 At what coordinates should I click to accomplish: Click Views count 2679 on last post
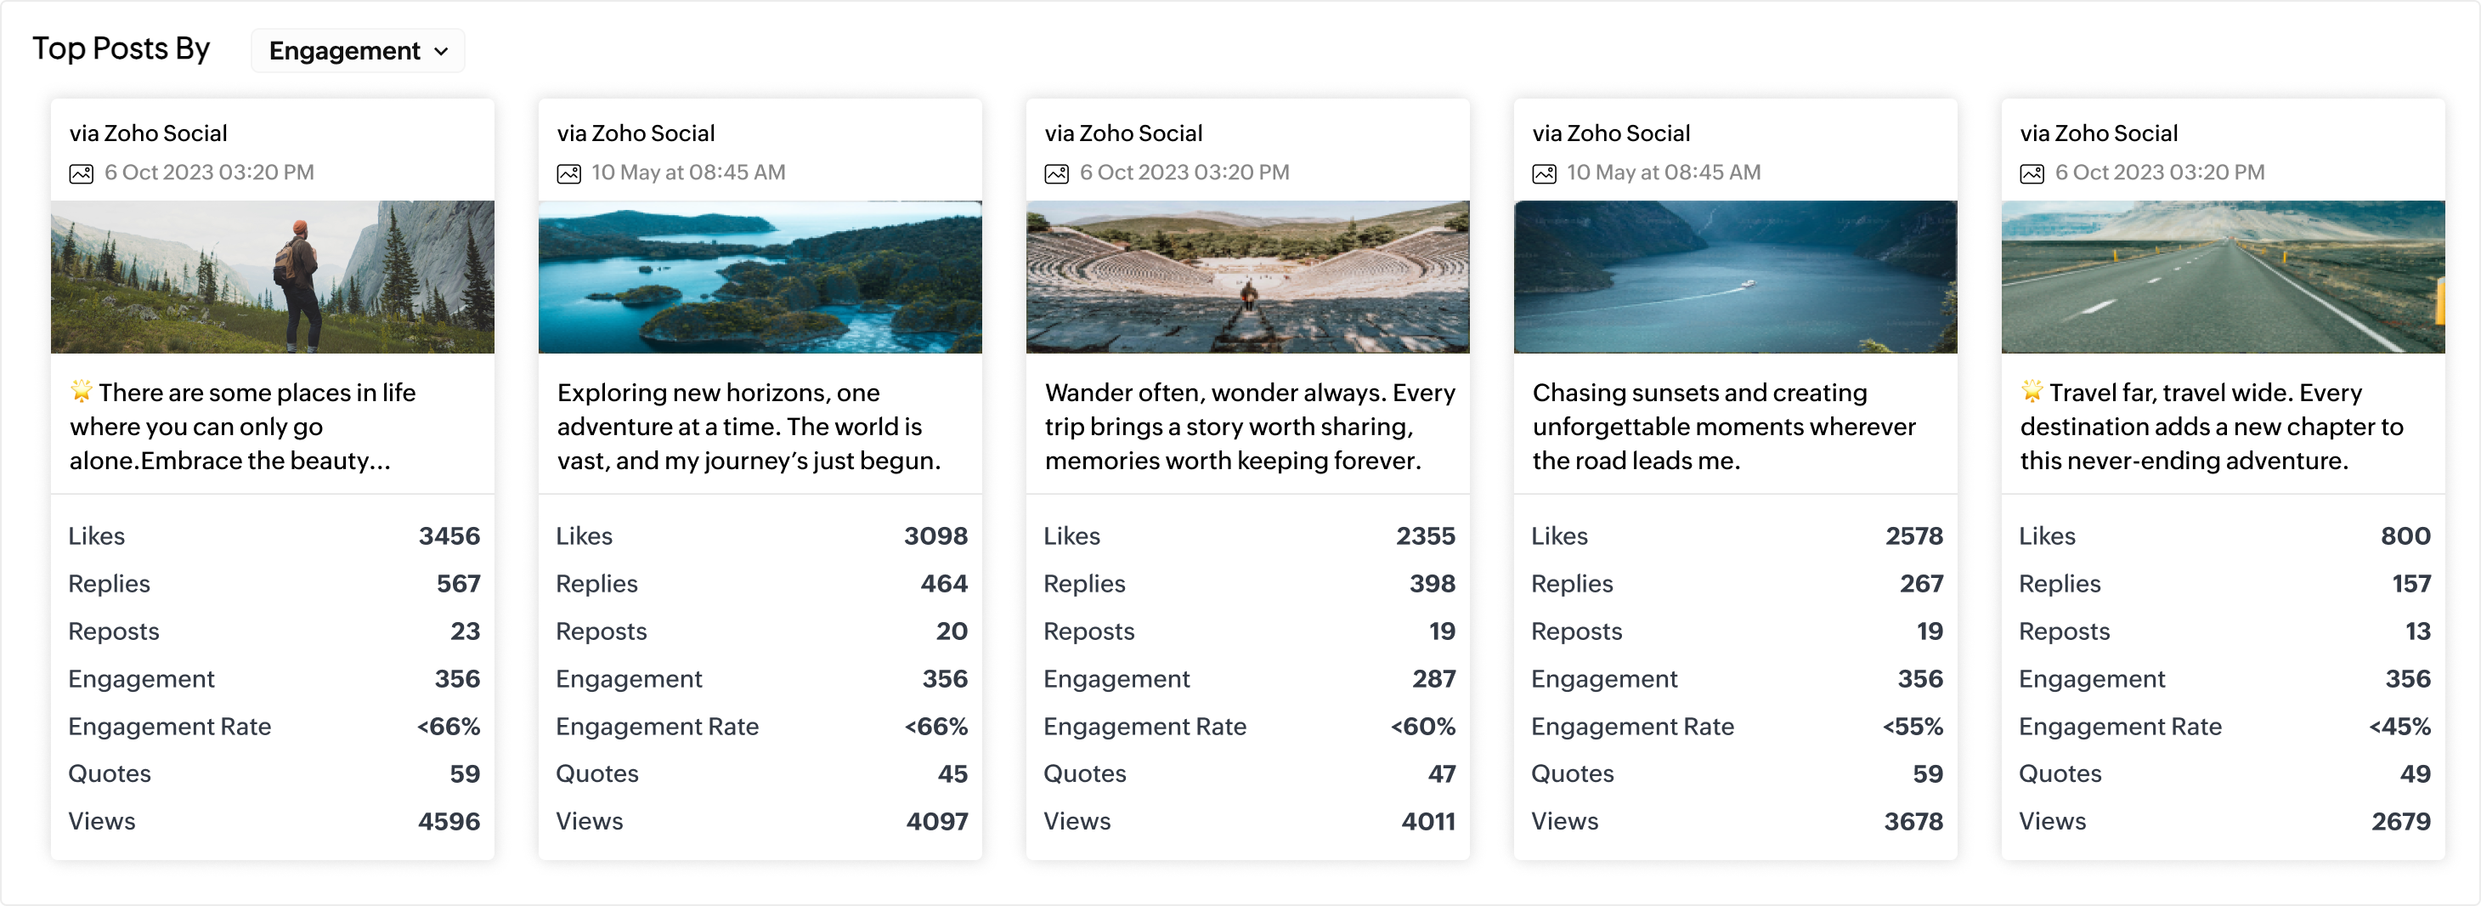pos(2400,821)
